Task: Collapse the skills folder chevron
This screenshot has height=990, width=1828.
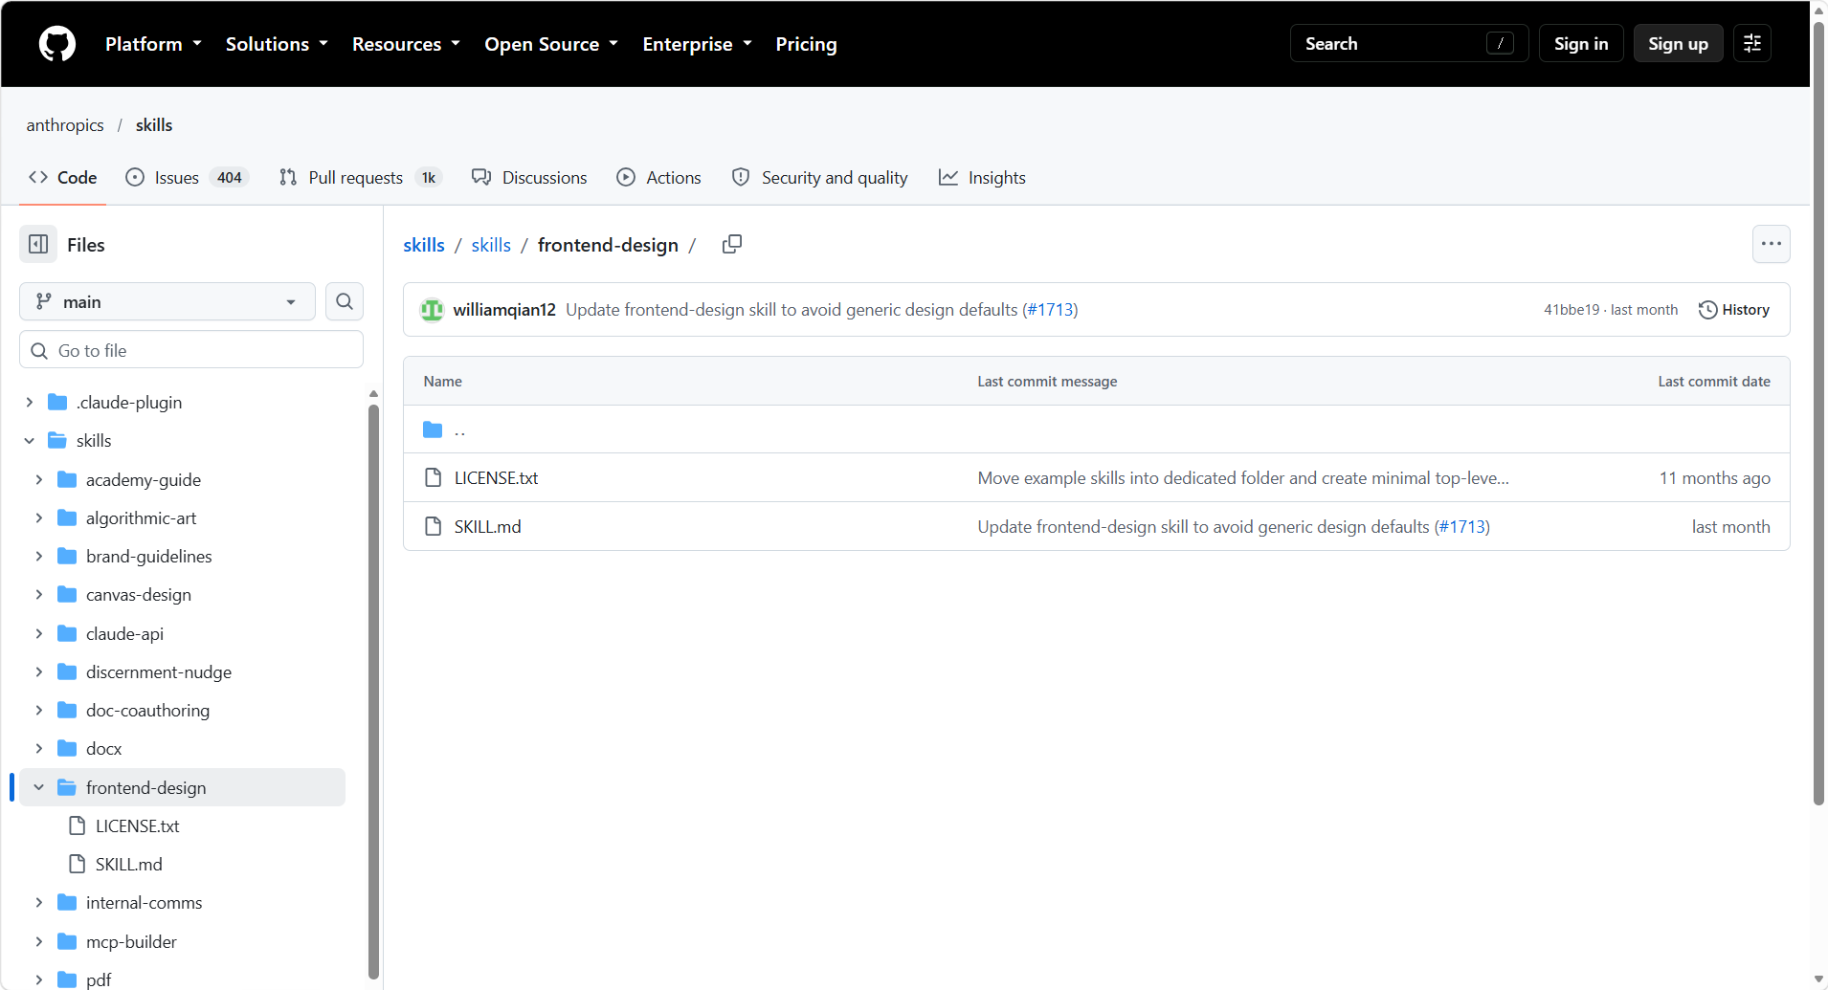Action: tap(30, 441)
